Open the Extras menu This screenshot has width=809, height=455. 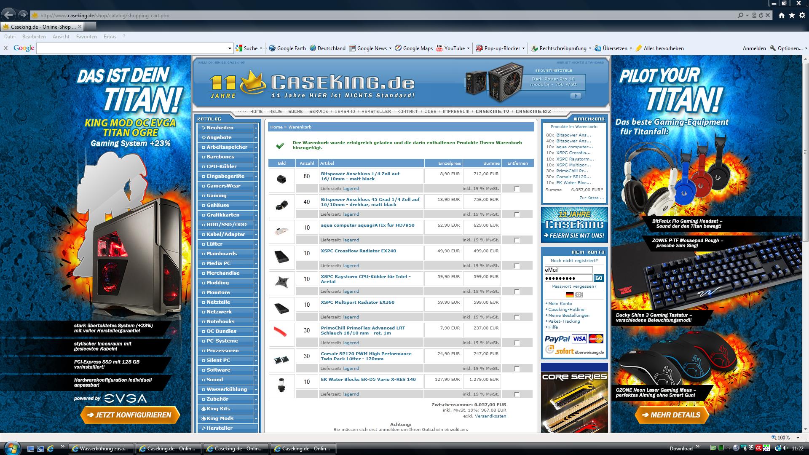(110, 37)
